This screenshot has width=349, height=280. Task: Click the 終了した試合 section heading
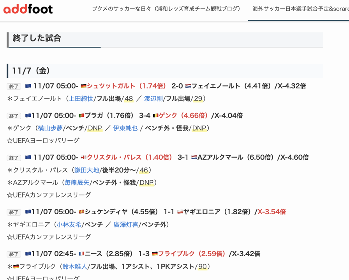pos(37,38)
